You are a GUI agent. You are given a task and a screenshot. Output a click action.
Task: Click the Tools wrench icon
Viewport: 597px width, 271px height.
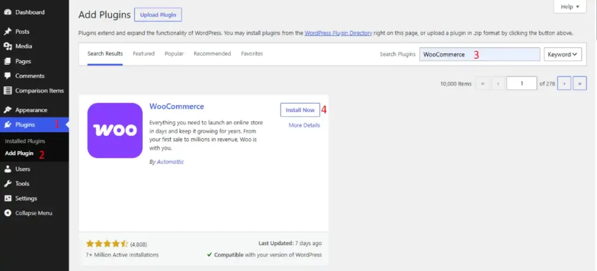7,184
